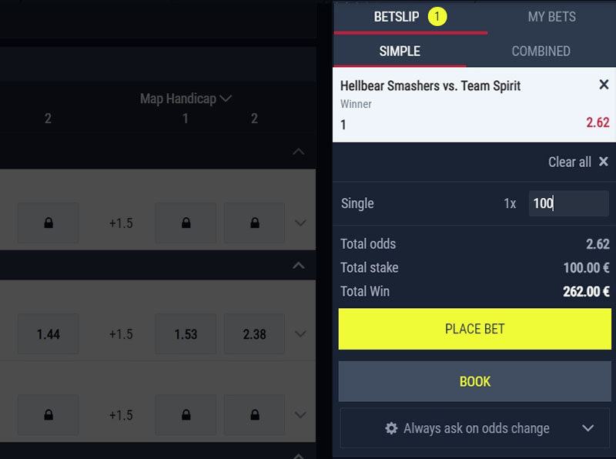Image resolution: width=616 pixels, height=459 pixels.
Task: Click leftmost locked odds in bottom row
Action: coord(49,414)
